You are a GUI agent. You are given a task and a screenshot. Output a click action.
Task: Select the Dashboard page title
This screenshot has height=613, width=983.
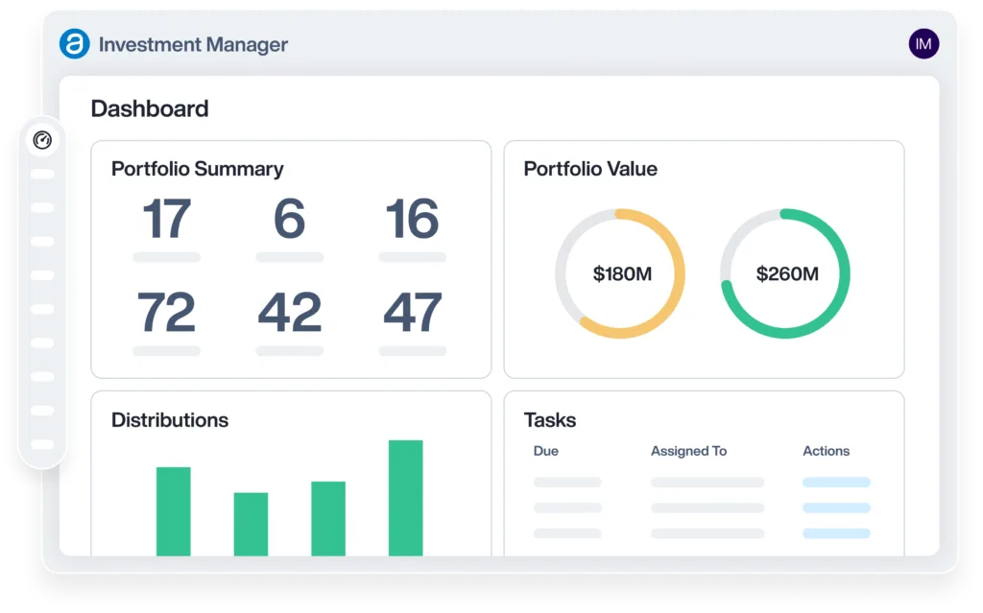[149, 109]
